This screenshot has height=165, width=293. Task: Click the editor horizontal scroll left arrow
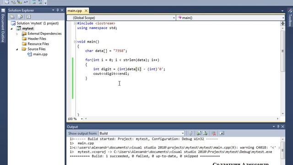[x=86, y=119]
